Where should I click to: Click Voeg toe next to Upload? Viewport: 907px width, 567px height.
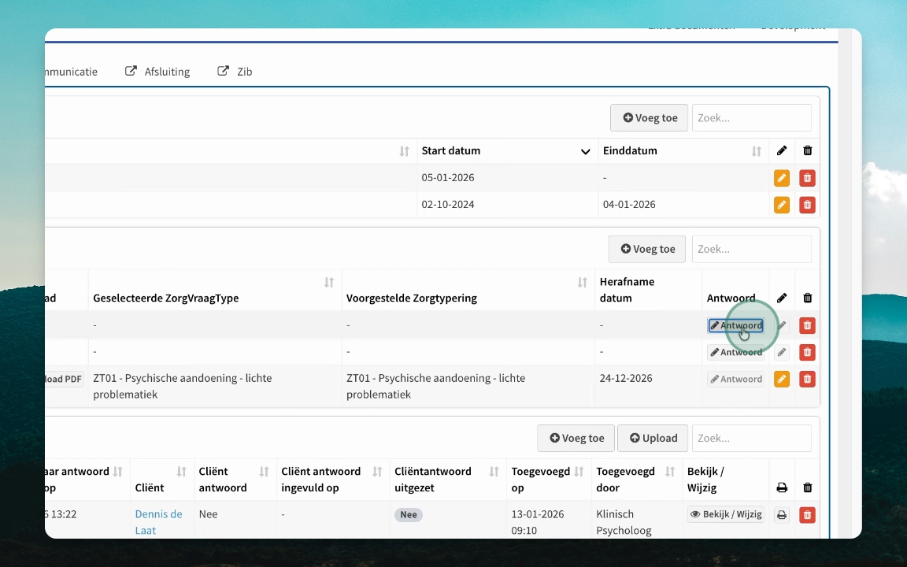tap(576, 438)
